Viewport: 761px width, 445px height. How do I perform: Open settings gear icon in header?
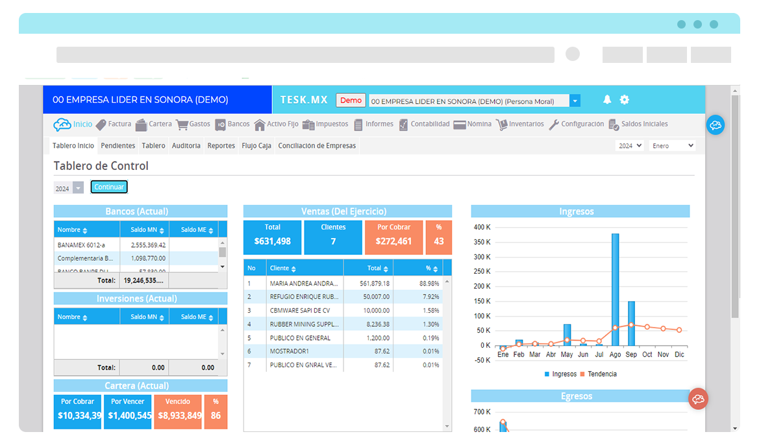(x=624, y=100)
